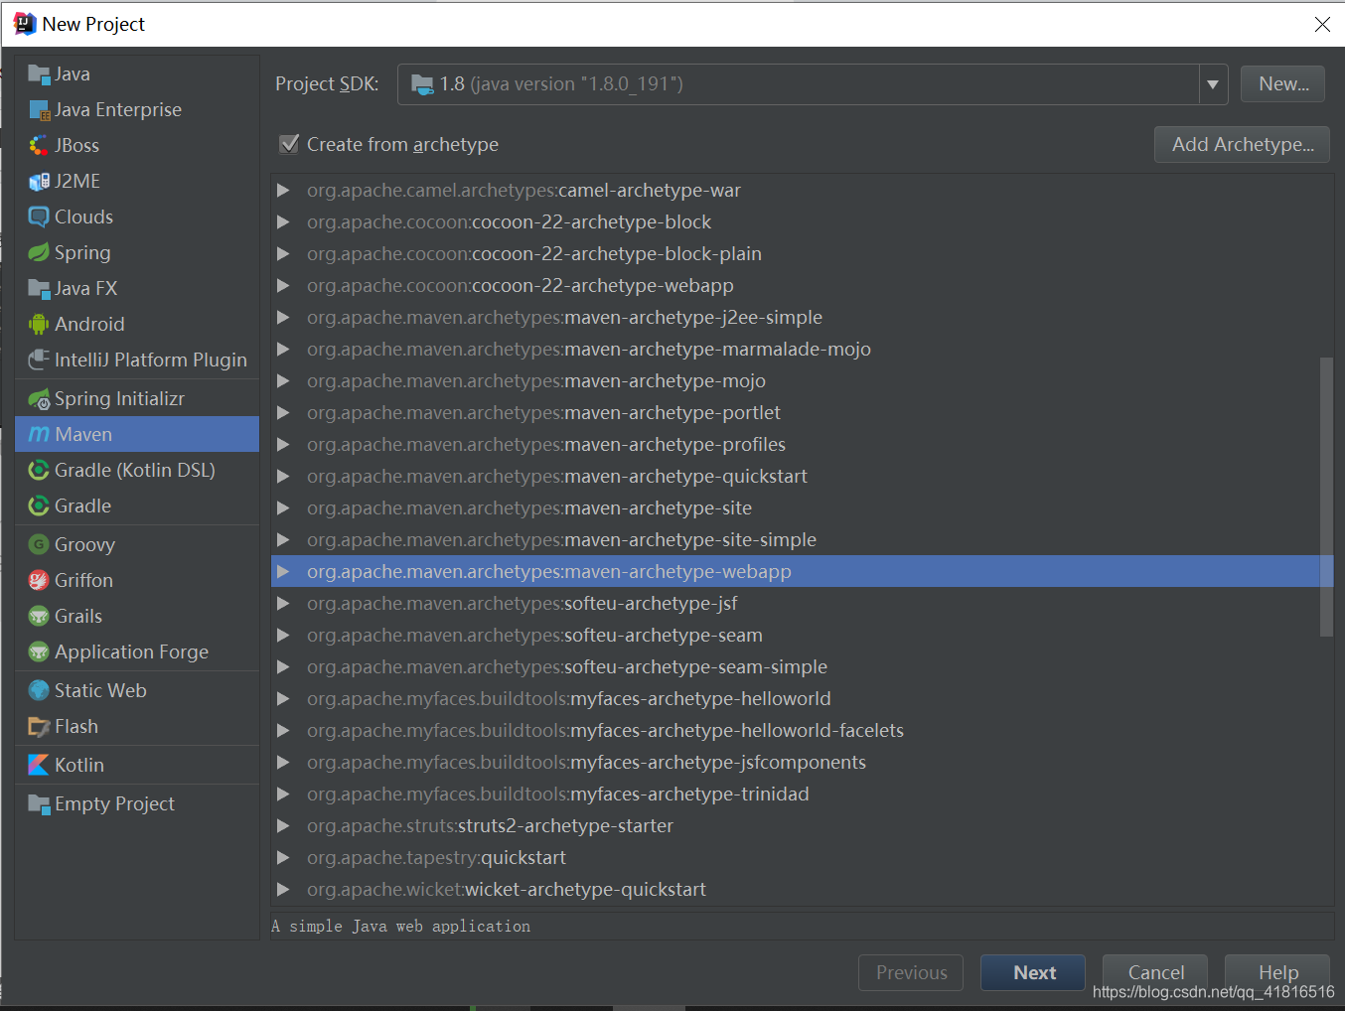Click the archetype list vertical scrollbar
Viewport: 1345px width, 1011px height.
(x=1326, y=497)
